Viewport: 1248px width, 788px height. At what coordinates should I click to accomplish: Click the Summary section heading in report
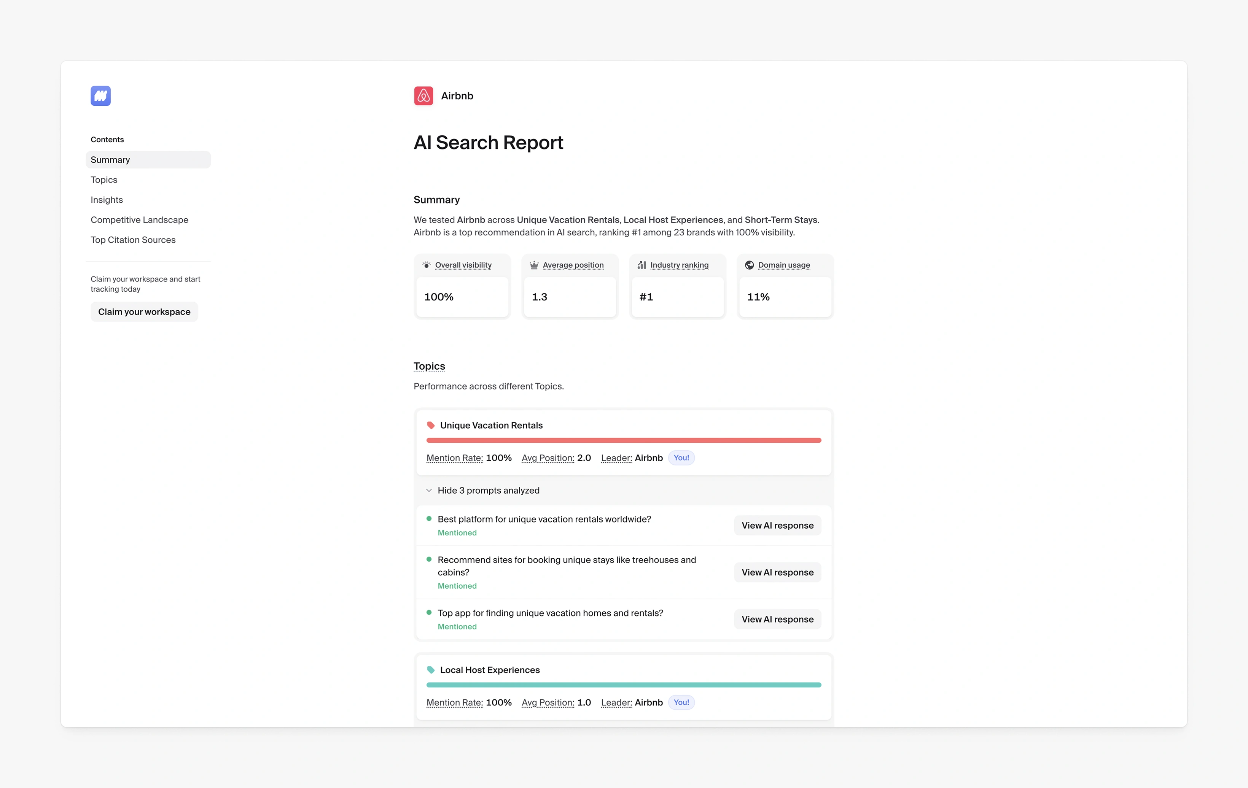[x=436, y=200]
